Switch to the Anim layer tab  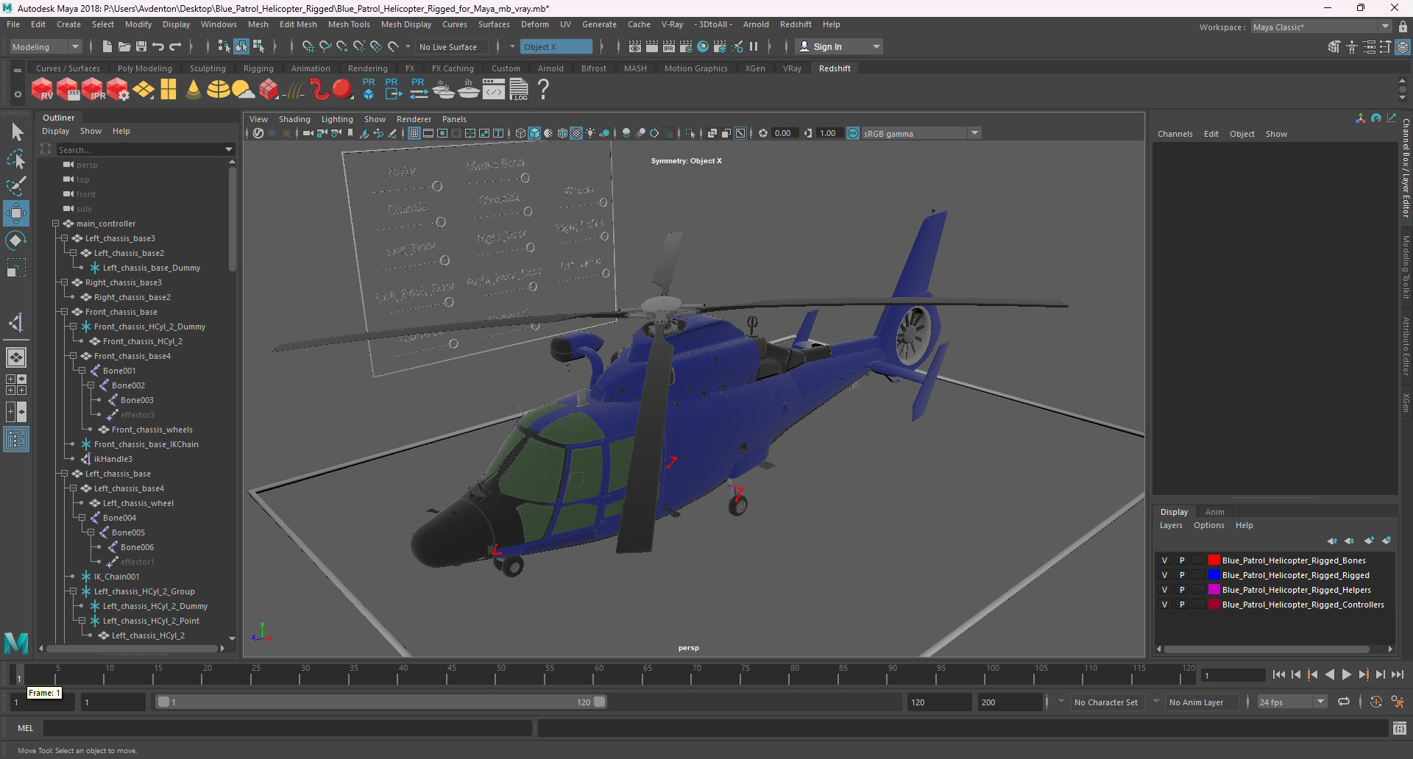coord(1215,512)
